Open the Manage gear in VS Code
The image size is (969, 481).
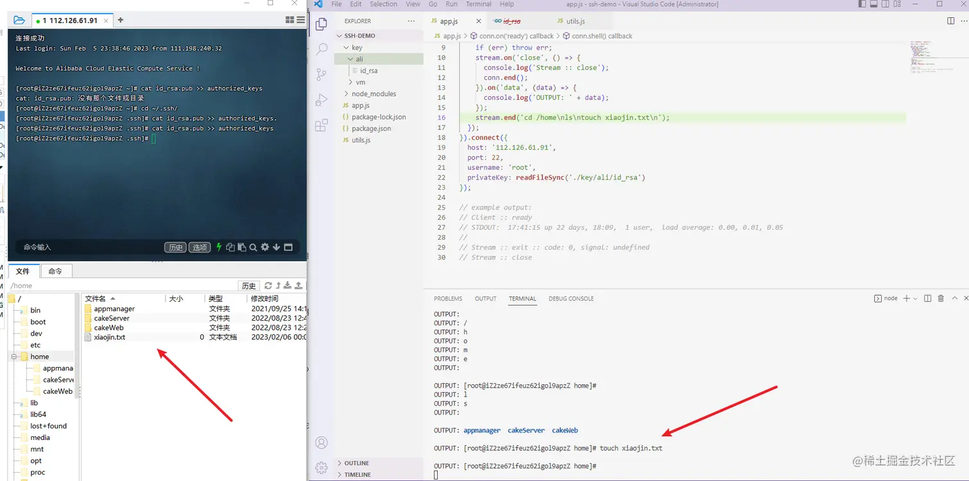click(322, 468)
